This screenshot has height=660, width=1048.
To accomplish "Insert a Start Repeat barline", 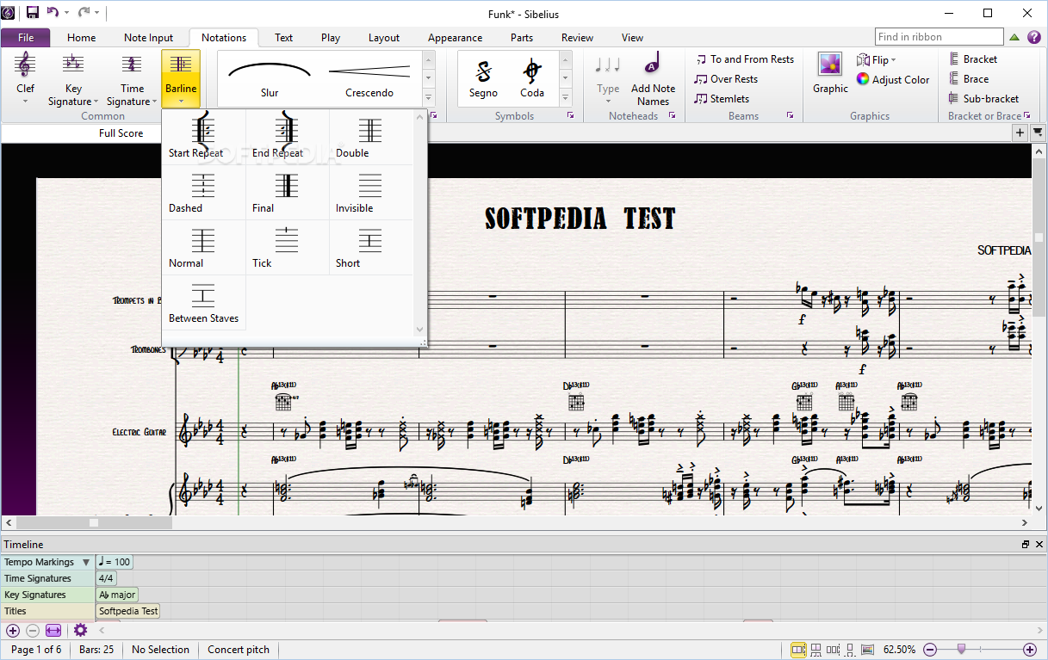I will pyautogui.click(x=203, y=138).
